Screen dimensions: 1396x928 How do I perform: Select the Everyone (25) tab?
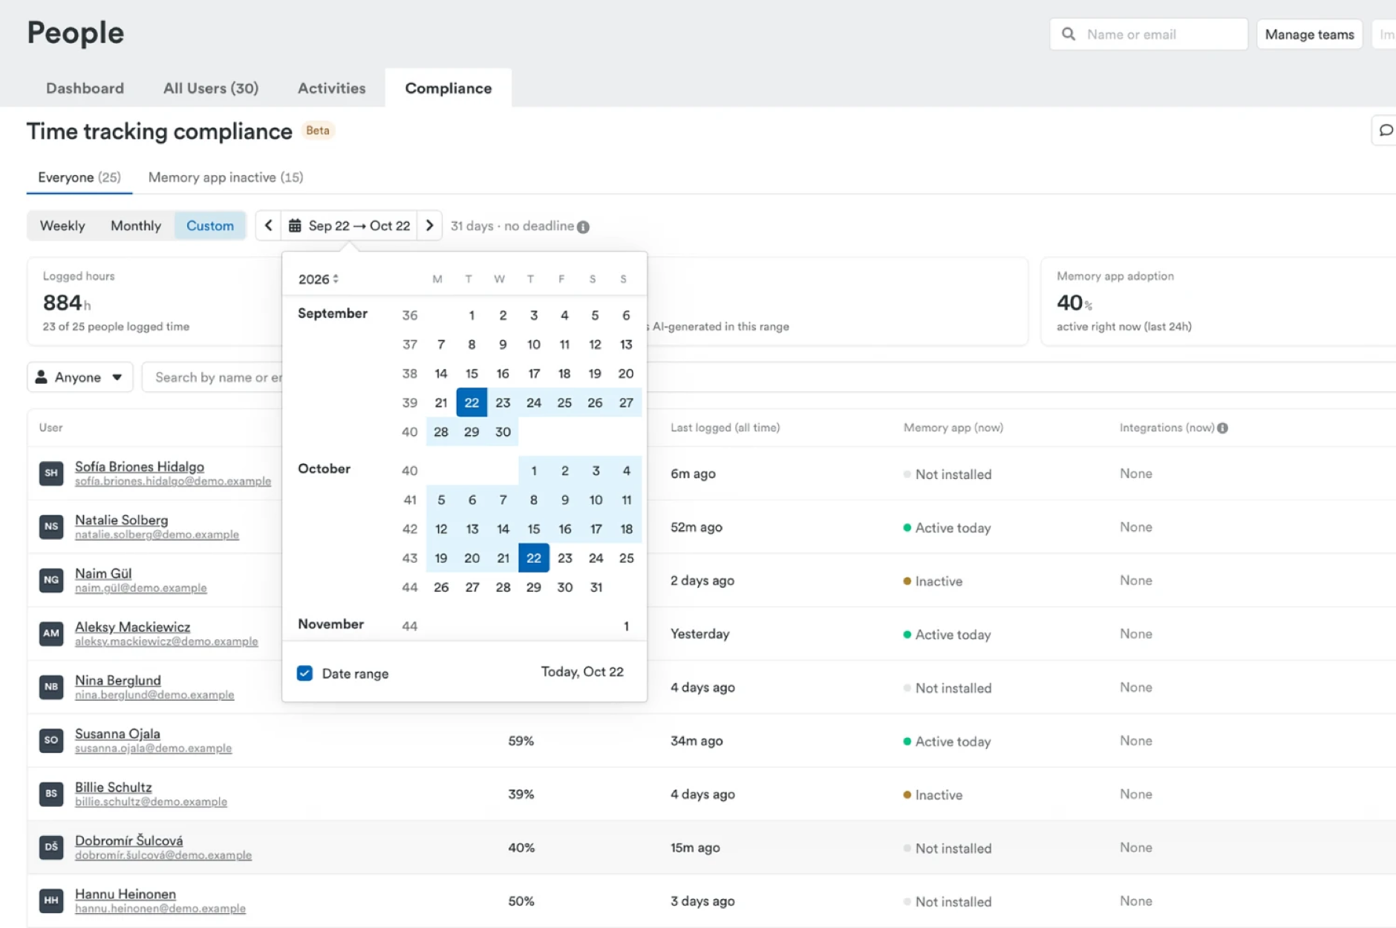click(79, 177)
